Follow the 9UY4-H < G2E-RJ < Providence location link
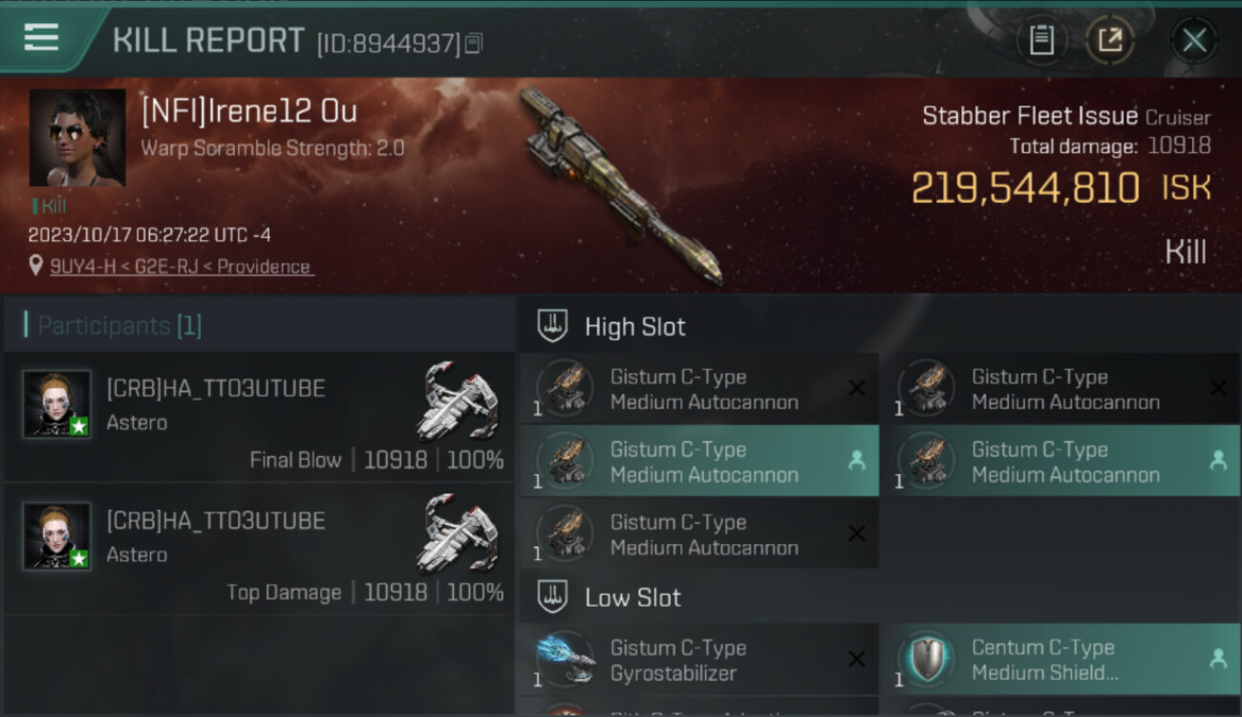Viewport: 1242px width, 717px height. coord(182,267)
